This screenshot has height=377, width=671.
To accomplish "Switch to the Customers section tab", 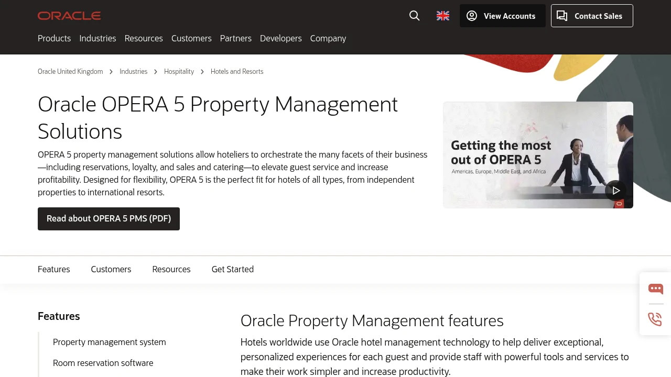I will (x=111, y=269).
